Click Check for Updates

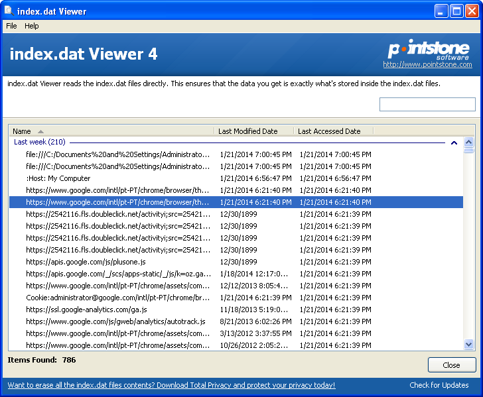pos(439,385)
